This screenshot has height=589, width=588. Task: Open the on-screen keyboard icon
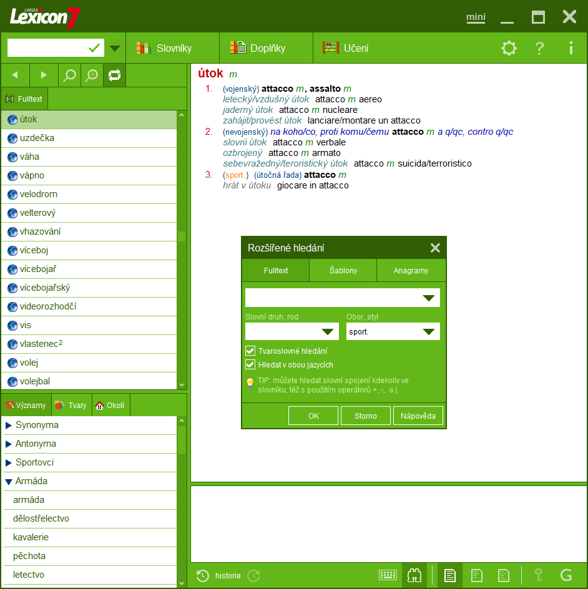388,575
